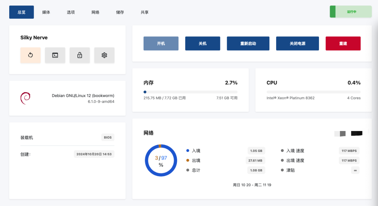Click the padlock icon button

79,55
